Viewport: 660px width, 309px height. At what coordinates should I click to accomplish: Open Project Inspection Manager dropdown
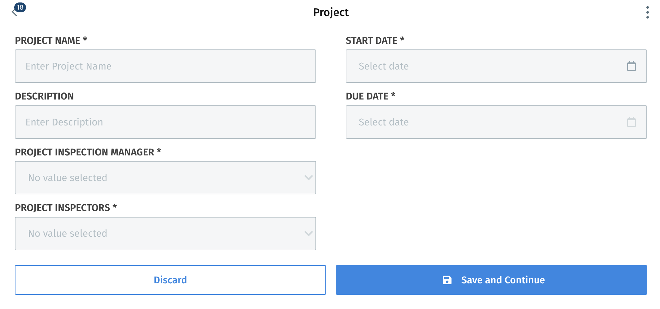165,178
